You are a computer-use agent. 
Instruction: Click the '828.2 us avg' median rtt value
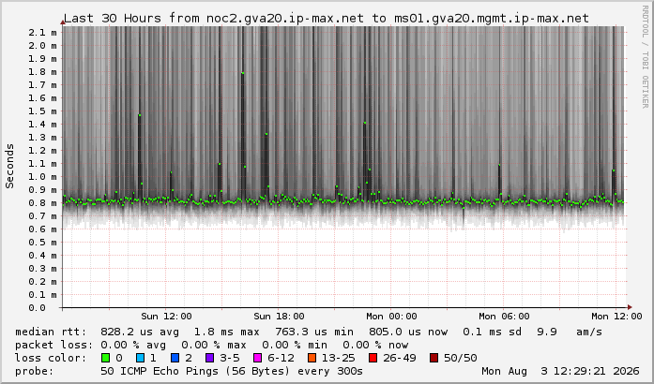pyautogui.click(x=140, y=332)
